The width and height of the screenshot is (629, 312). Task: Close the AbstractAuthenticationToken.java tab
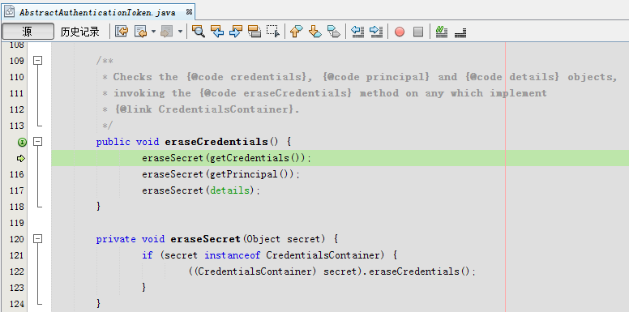click(x=189, y=12)
